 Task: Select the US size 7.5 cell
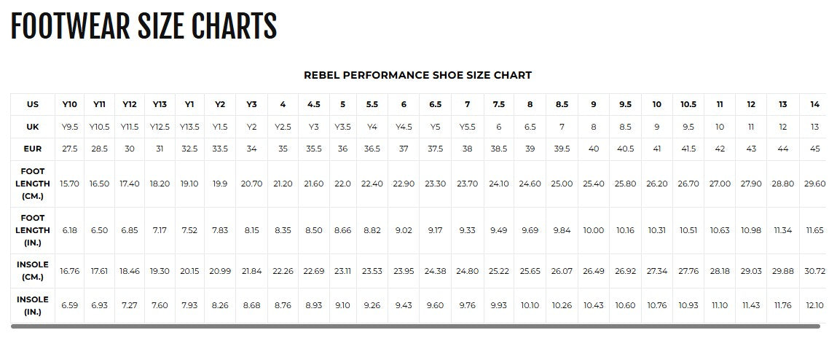coord(499,104)
